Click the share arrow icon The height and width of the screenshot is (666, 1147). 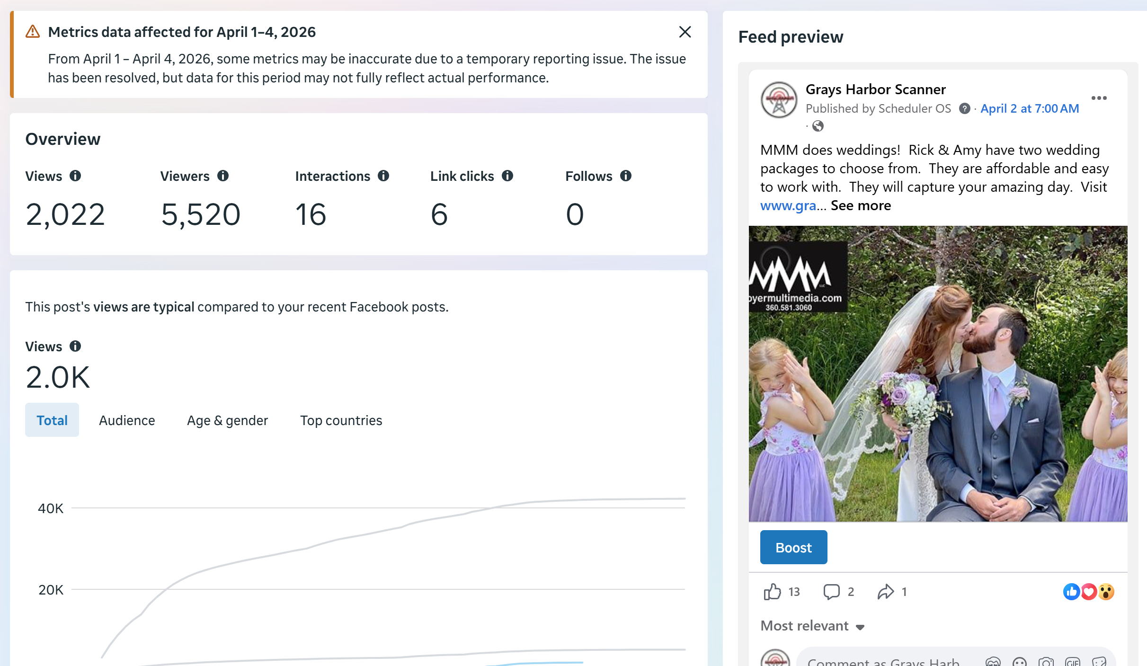click(x=885, y=592)
